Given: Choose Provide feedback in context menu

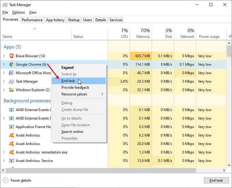Looking at the screenshot, I should click(x=79, y=87).
